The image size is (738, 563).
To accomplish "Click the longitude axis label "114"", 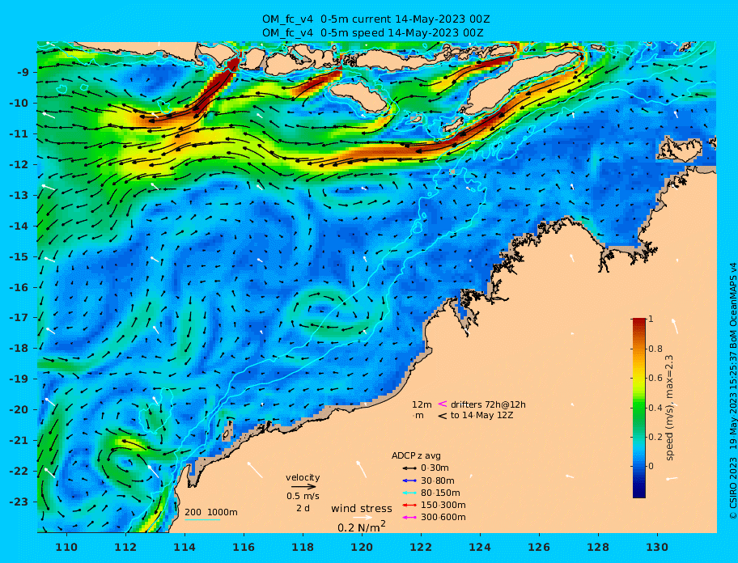I will point(185,547).
